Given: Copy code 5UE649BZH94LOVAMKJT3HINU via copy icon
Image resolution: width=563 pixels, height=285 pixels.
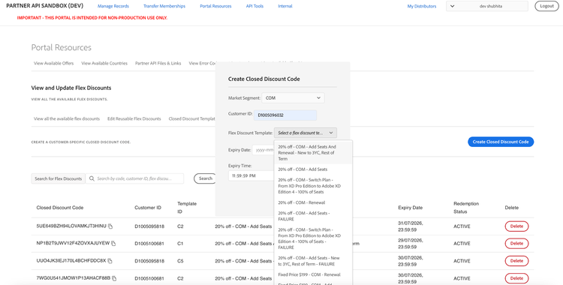Looking at the screenshot, I should [110, 226].
